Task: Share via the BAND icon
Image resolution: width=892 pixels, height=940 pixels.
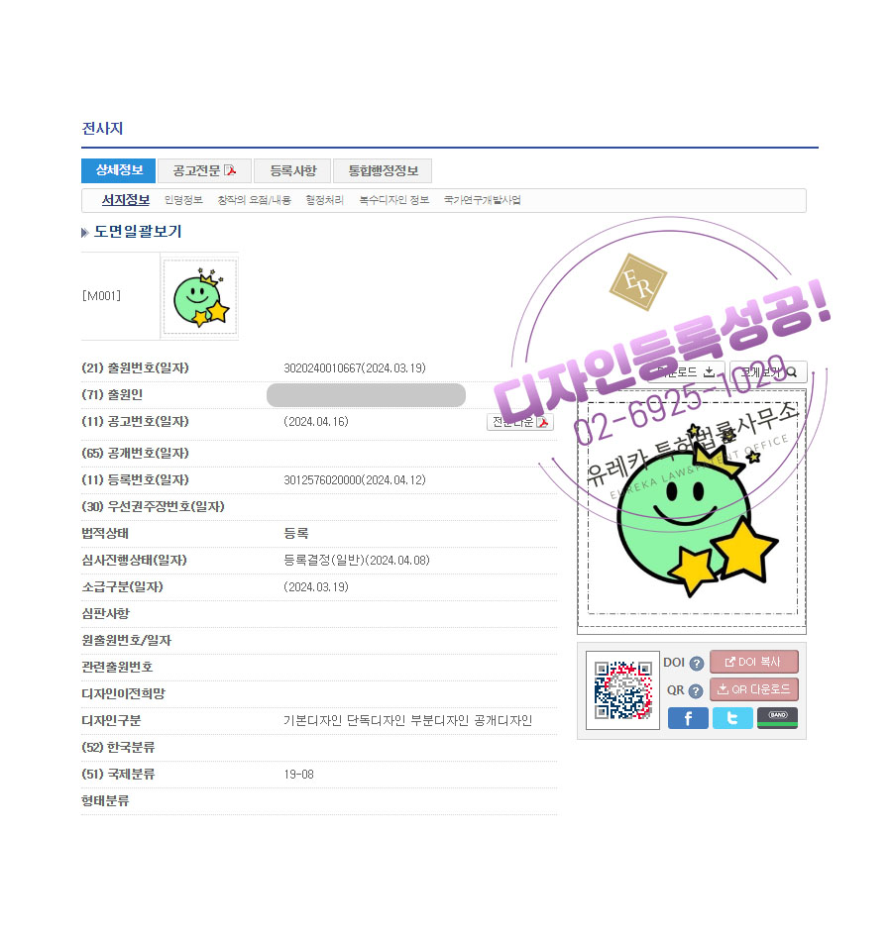Action: click(x=777, y=718)
